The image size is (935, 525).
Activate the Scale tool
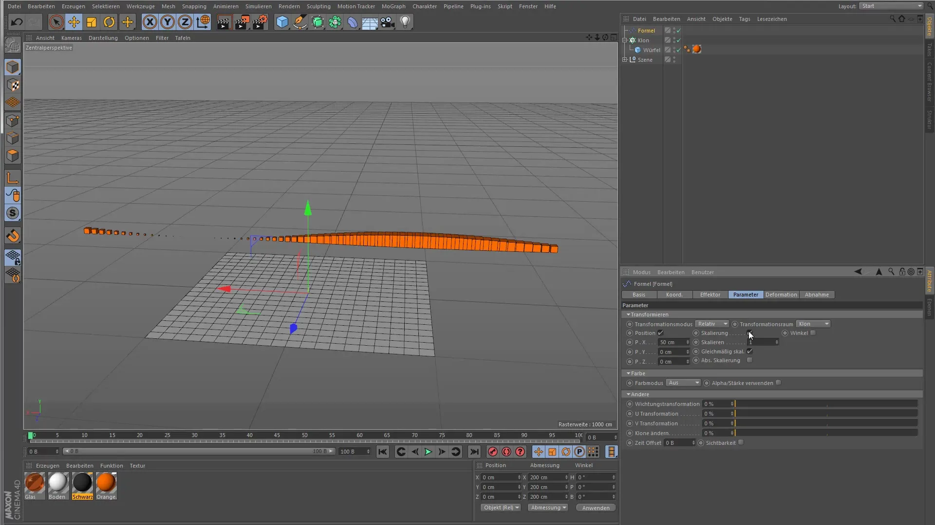[x=92, y=22]
